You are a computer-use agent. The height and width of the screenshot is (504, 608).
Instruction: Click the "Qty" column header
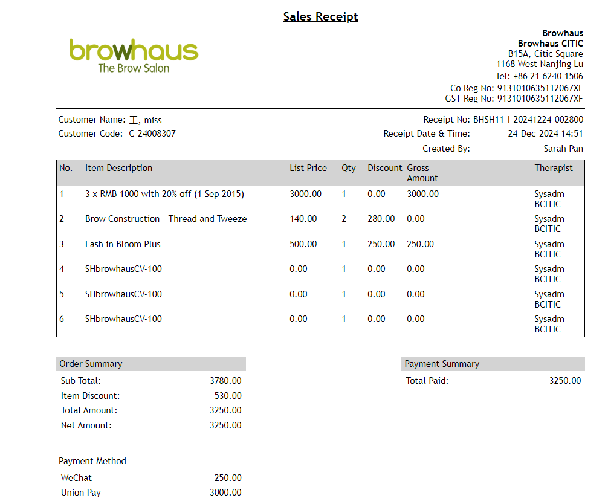coord(349,168)
